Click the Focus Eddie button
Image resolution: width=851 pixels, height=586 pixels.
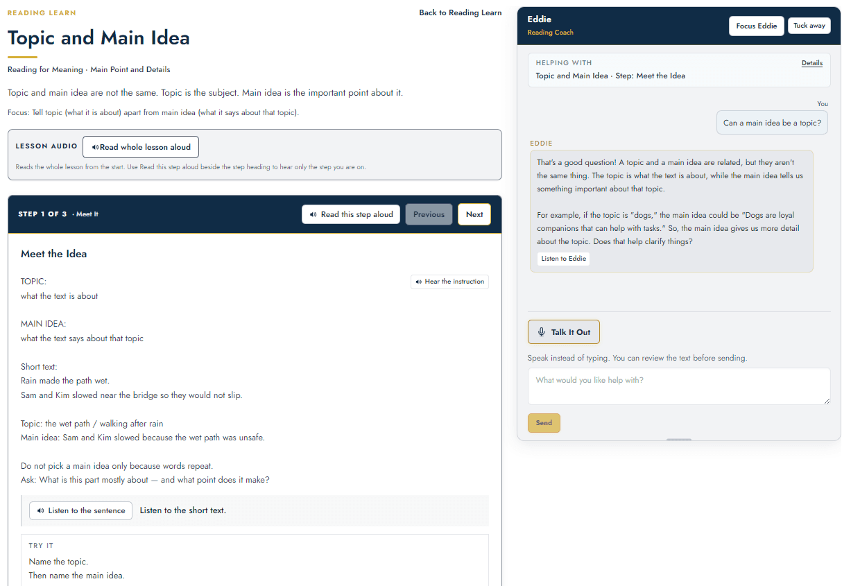[757, 26]
